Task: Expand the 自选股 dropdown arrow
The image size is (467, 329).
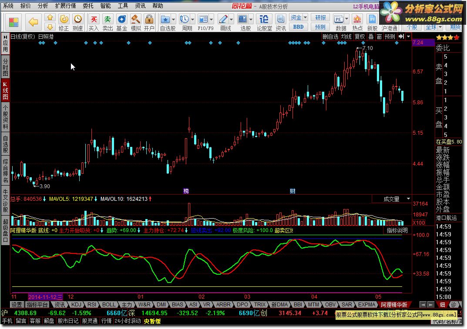Action: click(x=173, y=19)
